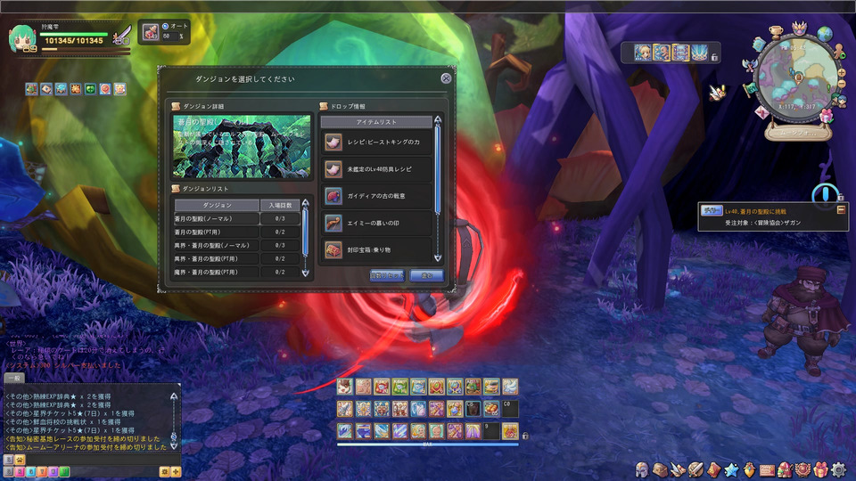Open the 一般 chat tab

pos(14,378)
